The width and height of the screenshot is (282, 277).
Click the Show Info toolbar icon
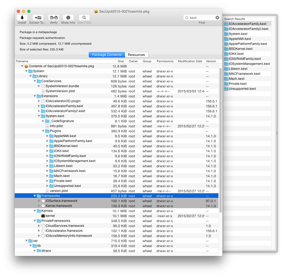(x=68, y=18)
